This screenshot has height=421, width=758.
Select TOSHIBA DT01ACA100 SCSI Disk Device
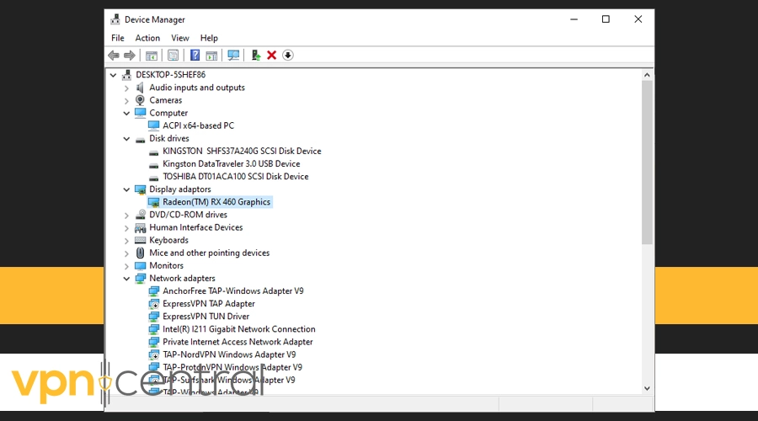point(236,177)
